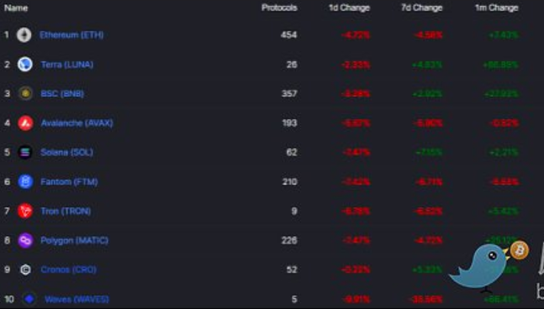Sort table by Name column header
Image resolution: width=544 pixels, height=309 pixels.
click(x=16, y=8)
